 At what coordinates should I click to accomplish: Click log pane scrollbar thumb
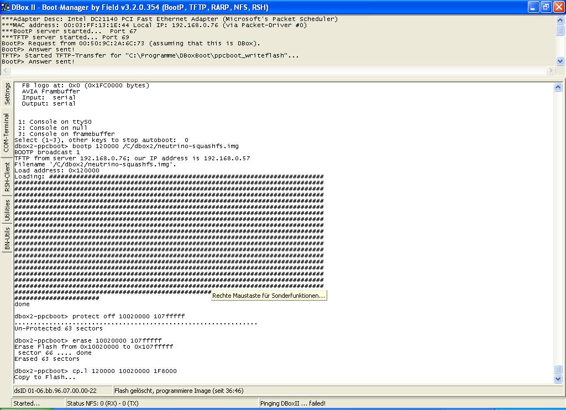tap(560, 30)
